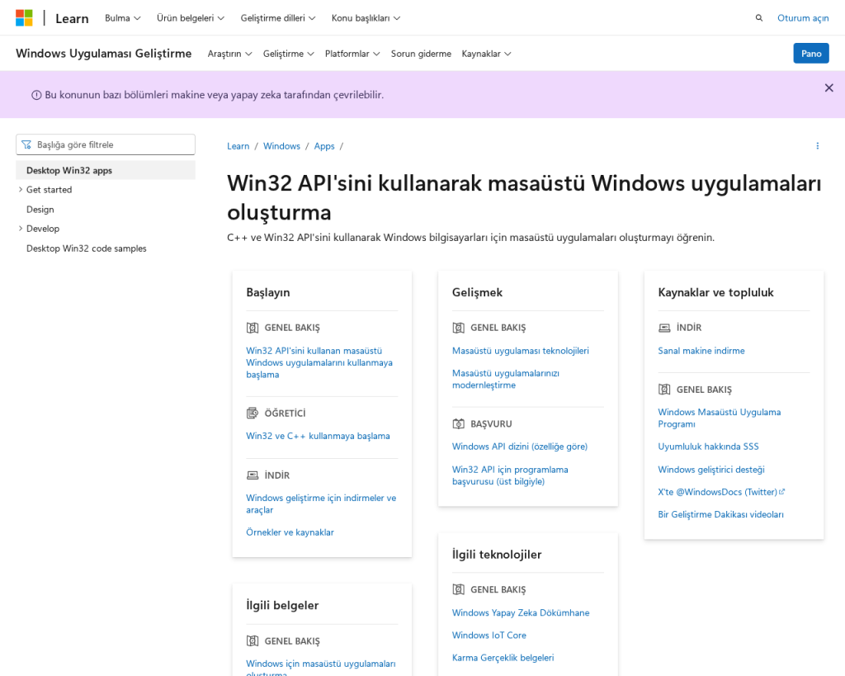The image size is (845, 676).
Task: Click the Learn site title
Action: click(73, 18)
